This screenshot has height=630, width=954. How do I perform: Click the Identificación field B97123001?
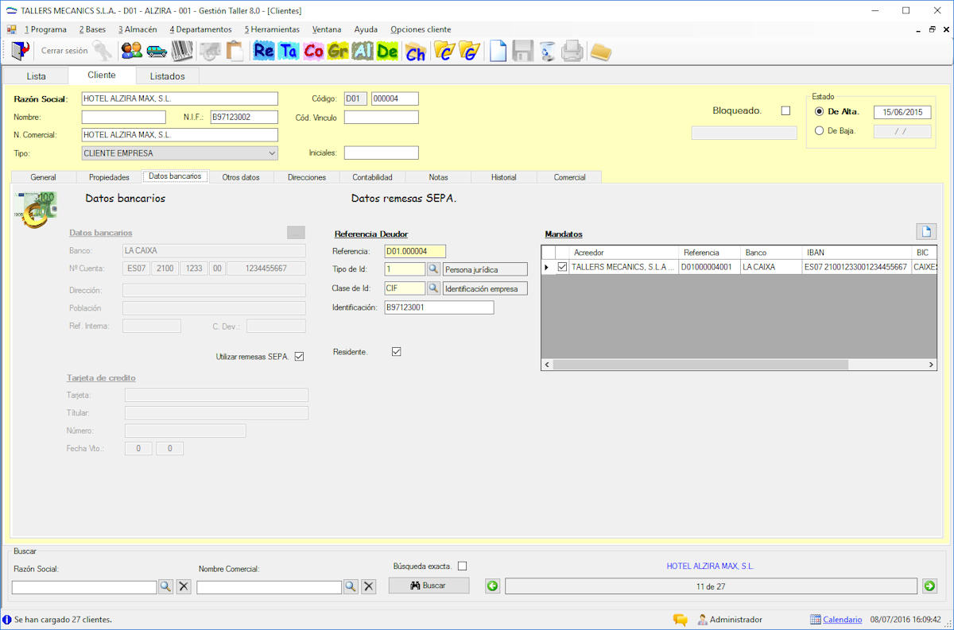(x=439, y=307)
